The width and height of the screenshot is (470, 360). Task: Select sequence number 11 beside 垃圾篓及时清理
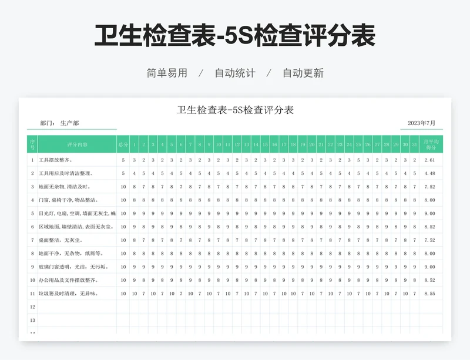pyautogui.click(x=32, y=294)
